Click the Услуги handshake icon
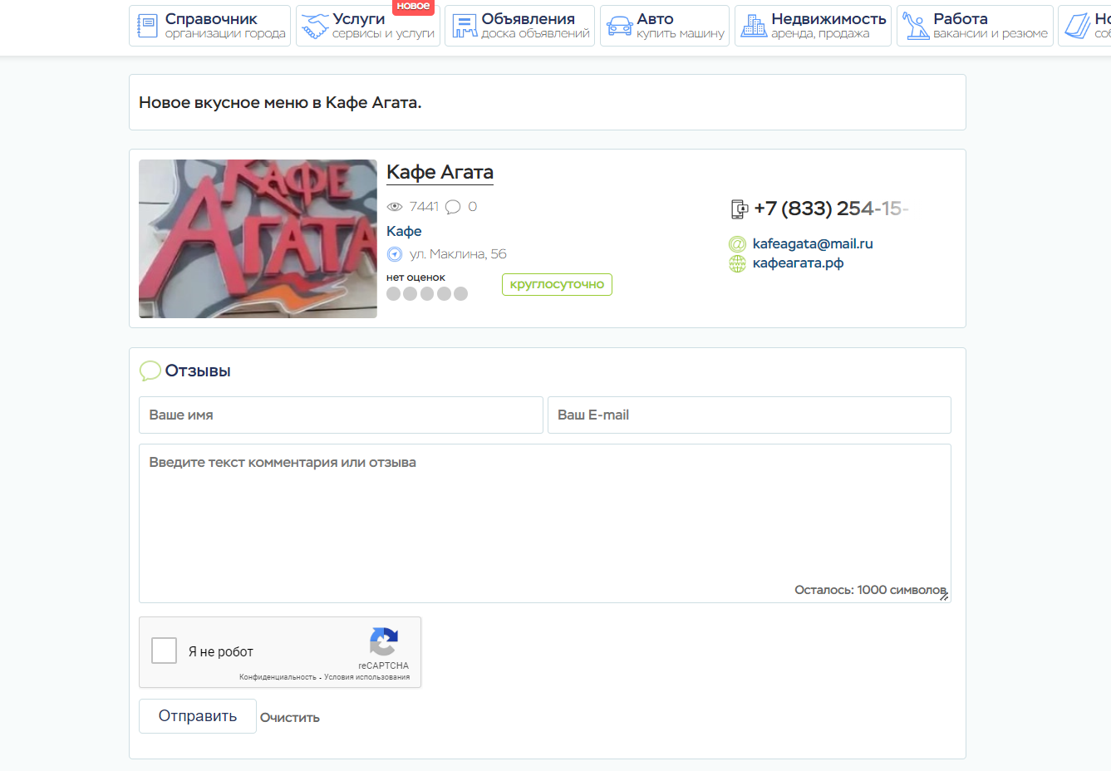This screenshot has width=1111, height=771. coord(314,26)
